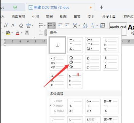
Task: Open the 页面布局 ribbon tab
Action: [18, 17]
